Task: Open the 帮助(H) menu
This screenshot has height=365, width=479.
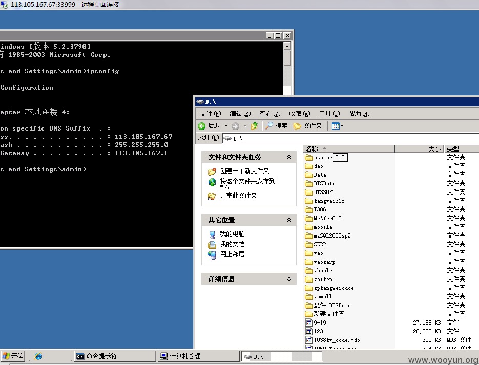Action: [359, 114]
